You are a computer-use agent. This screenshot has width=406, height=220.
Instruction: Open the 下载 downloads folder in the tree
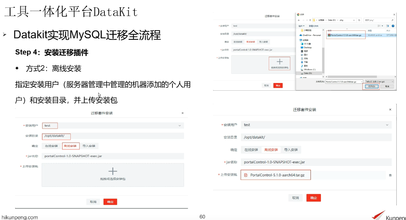click(305, 62)
